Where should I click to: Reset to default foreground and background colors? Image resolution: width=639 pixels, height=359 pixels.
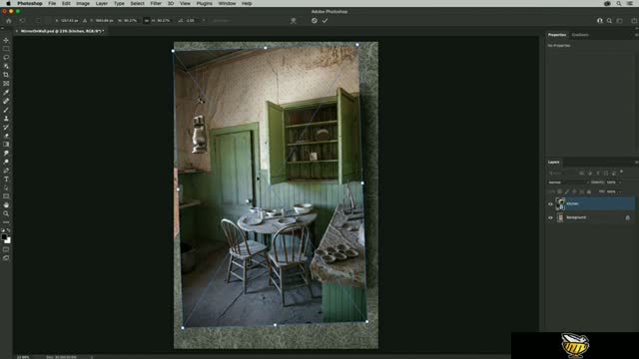(x=3, y=230)
